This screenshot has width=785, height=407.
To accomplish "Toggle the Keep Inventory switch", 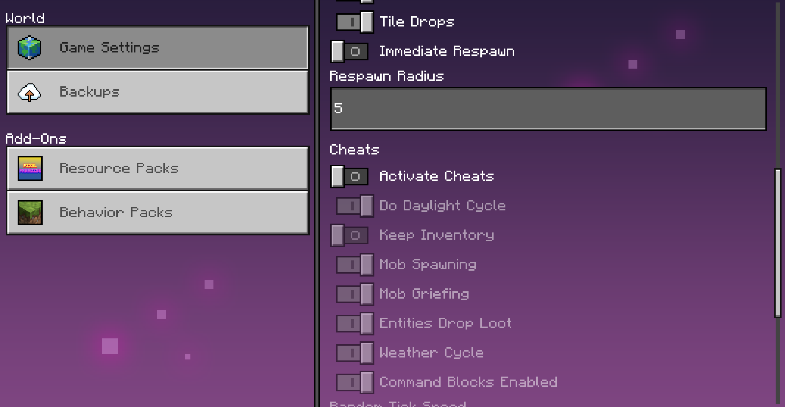I will (x=350, y=235).
